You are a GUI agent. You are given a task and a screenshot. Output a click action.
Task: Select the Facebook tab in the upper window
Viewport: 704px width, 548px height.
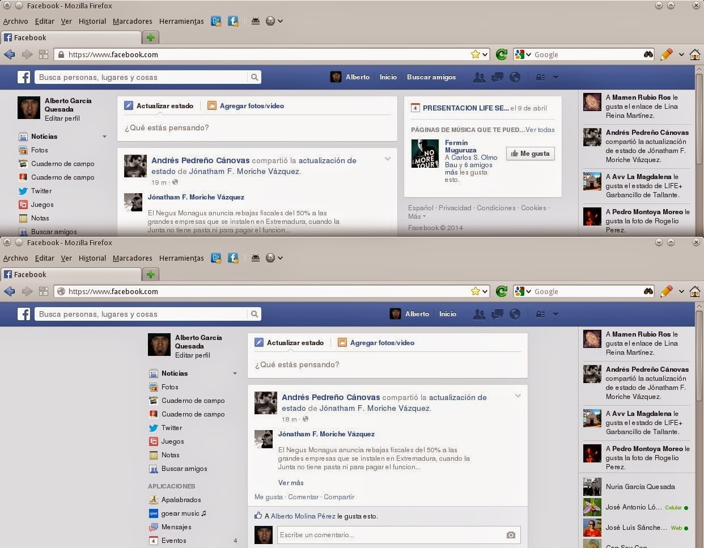tap(71, 37)
